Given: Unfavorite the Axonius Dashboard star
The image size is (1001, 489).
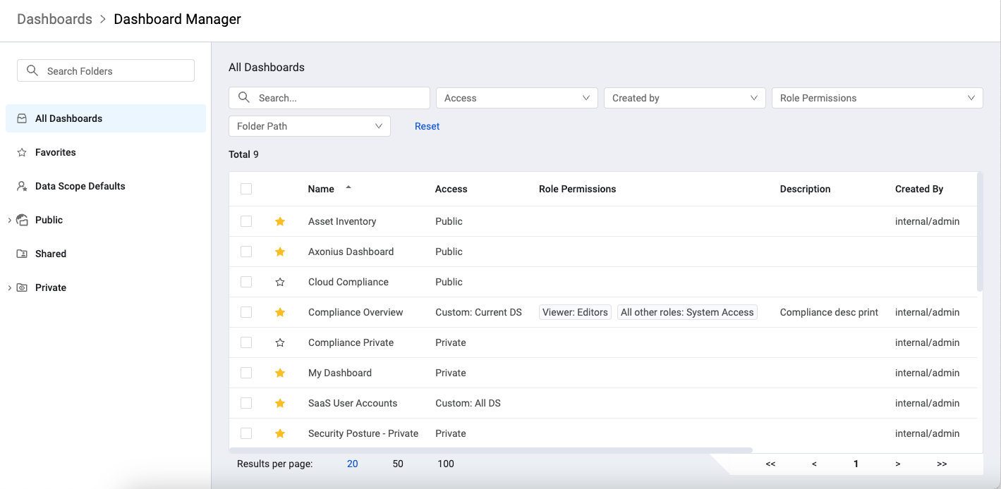Looking at the screenshot, I should click(x=280, y=252).
